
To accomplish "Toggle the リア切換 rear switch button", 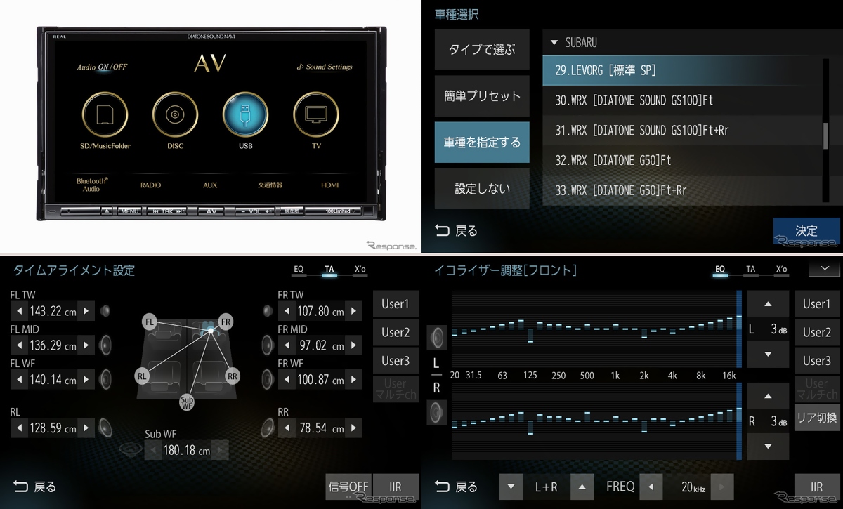I will tap(817, 417).
